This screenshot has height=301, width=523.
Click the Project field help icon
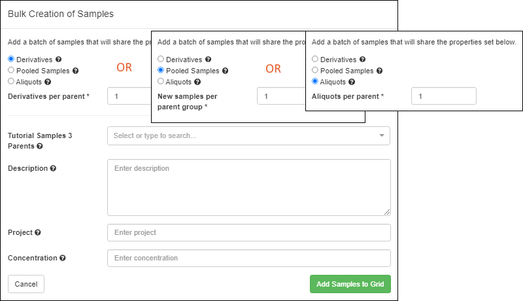[37, 232]
